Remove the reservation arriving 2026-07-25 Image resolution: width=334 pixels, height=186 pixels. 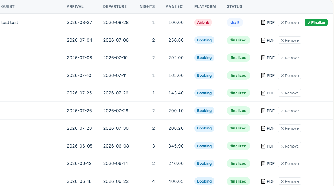(290, 93)
